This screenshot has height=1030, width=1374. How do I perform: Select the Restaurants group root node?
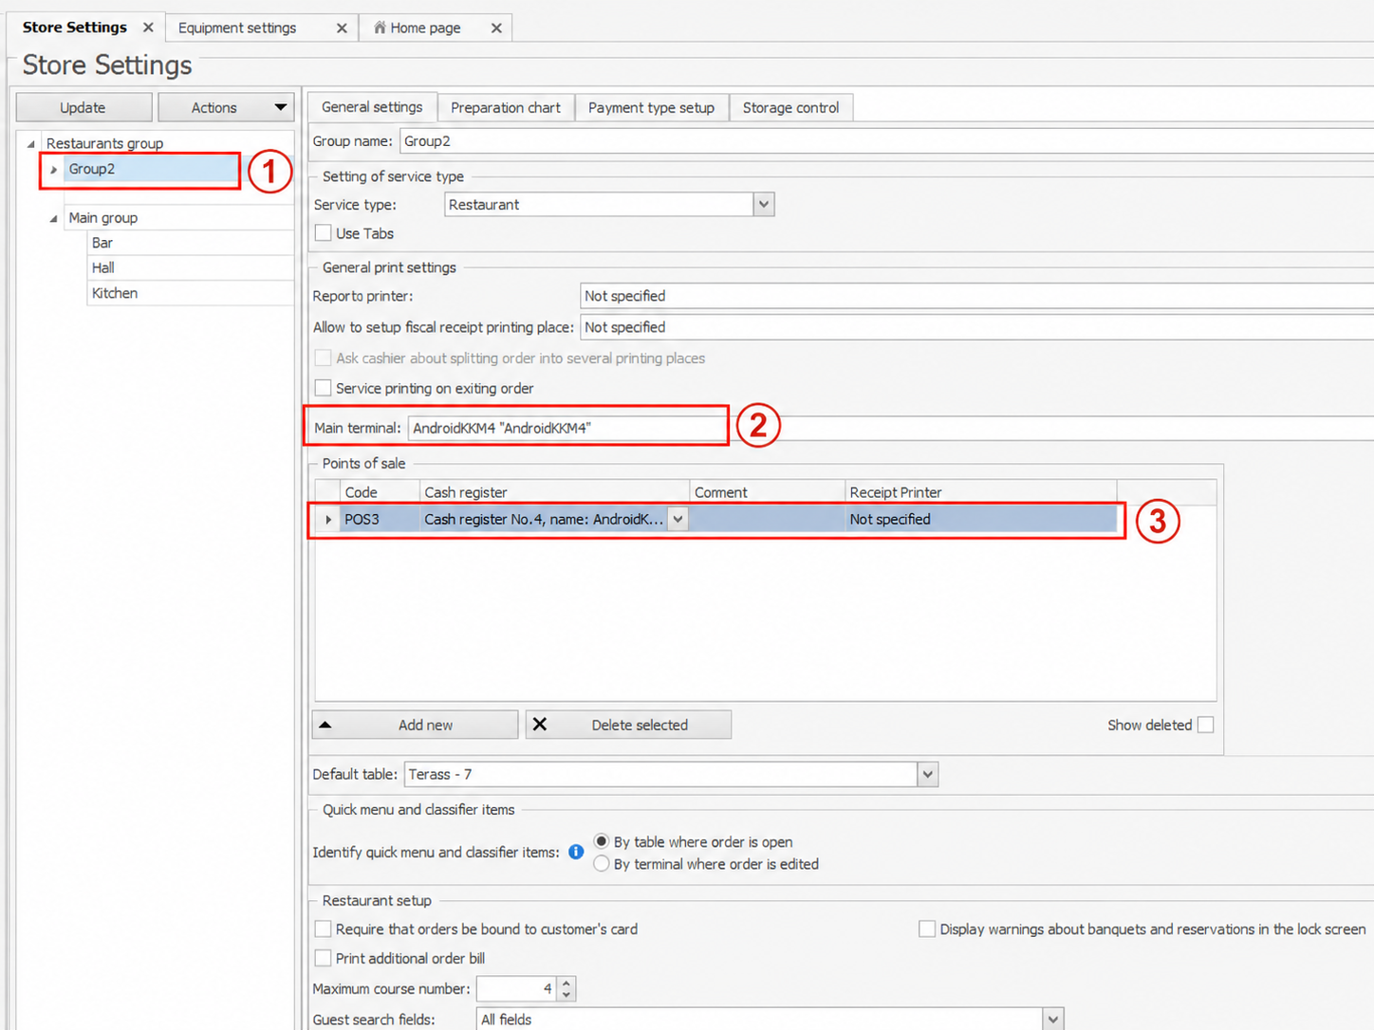(x=104, y=143)
